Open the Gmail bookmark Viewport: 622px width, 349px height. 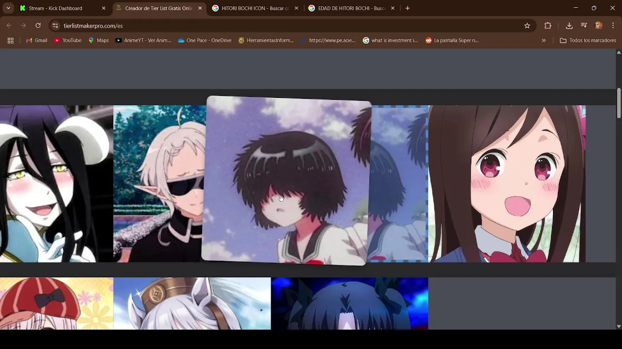point(36,40)
